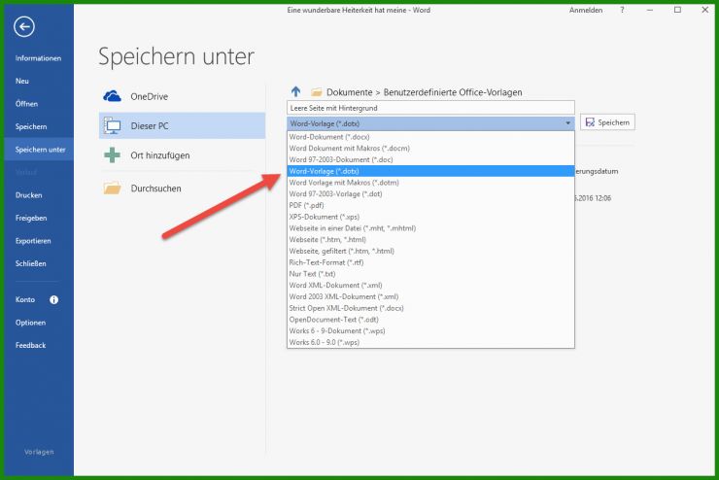This screenshot has height=480, width=719.
Task: Click the green plus icon for Ort hinzufügen
Action: pyautogui.click(x=112, y=155)
